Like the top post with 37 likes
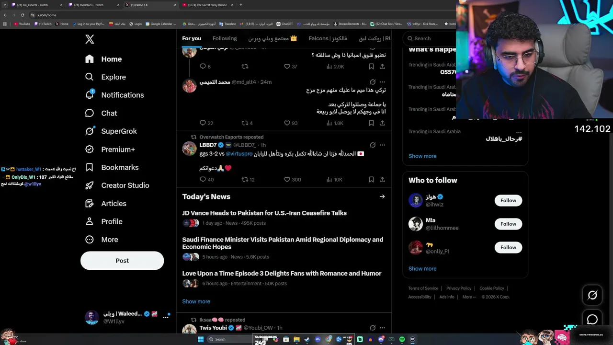Viewport: 613px width, 345px height. pyautogui.click(x=291, y=67)
